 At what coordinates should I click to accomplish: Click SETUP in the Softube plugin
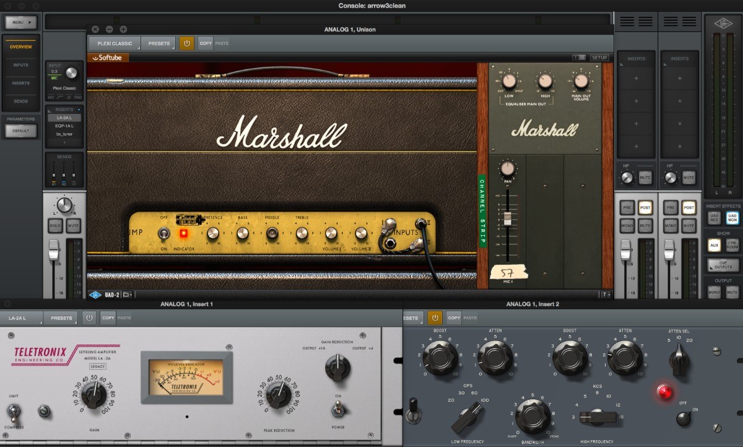tap(599, 58)
